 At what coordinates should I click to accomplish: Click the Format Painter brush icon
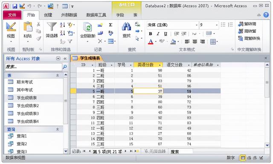38,38
